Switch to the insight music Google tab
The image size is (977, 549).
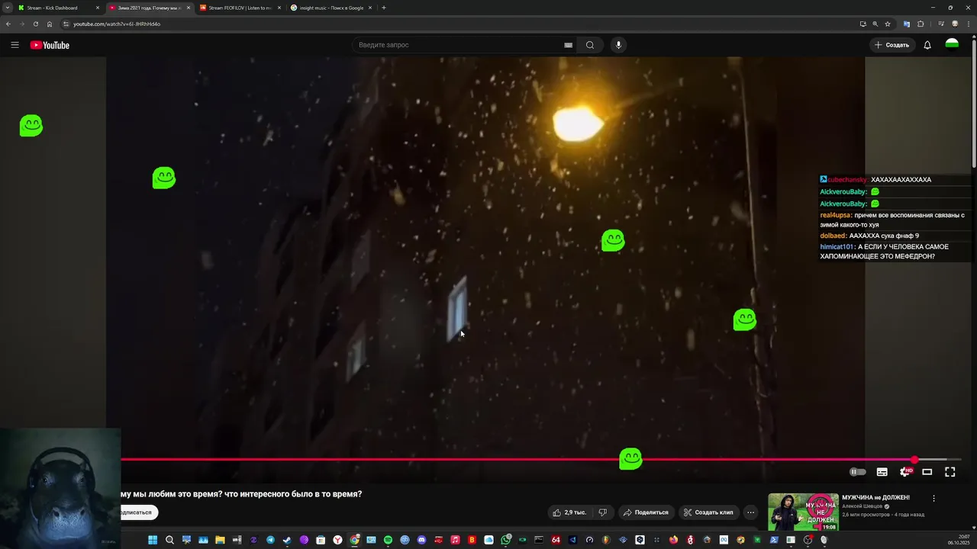(x=331, y=8)
